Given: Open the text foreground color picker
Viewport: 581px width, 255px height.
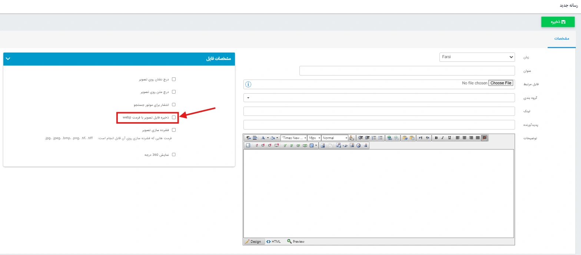Looking at the screenshot, I should [x=263, y=138].
